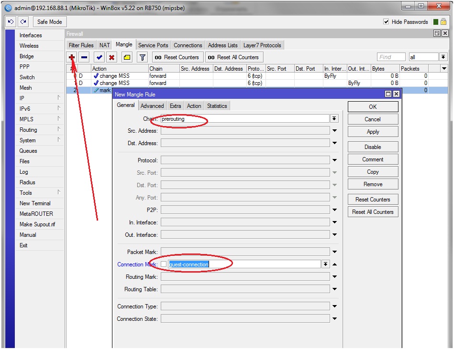
Task: Toggle the Connection Mark negate checkbox
Action: pos(164,264)
